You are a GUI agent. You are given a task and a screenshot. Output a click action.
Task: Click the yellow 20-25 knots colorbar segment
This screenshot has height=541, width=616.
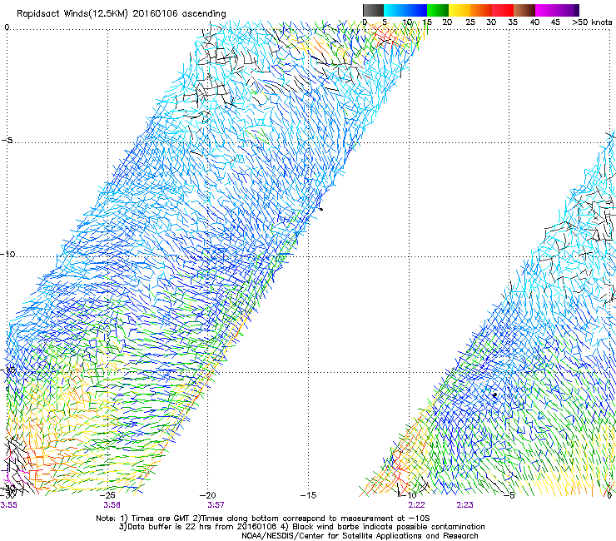click(x=460, y=10)
